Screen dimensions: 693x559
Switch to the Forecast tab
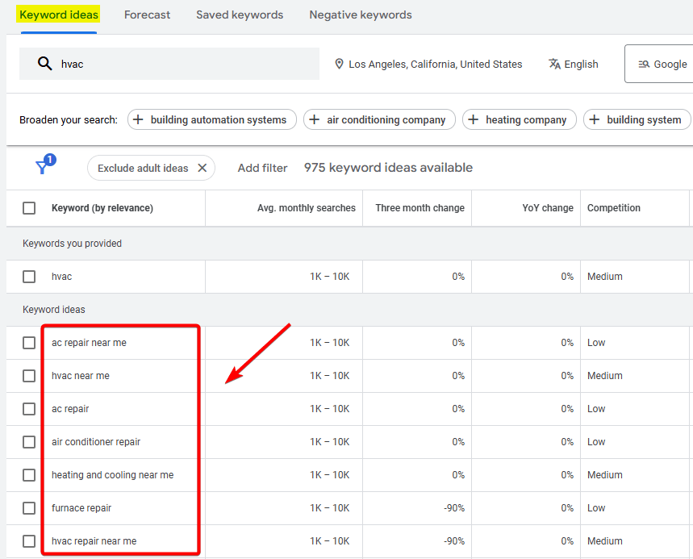(x=147, y=15)
